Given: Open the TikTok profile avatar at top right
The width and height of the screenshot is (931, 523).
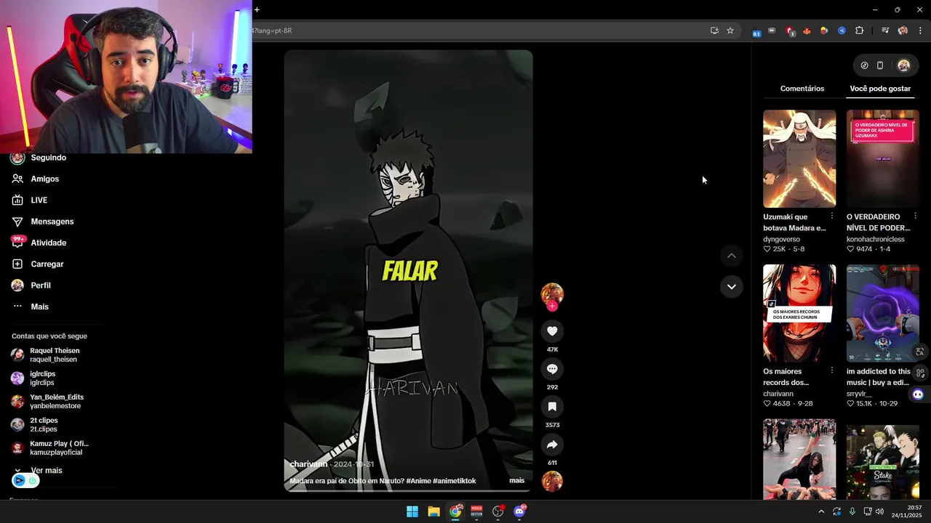Looking at the screenshot, I should coord(904,65).
